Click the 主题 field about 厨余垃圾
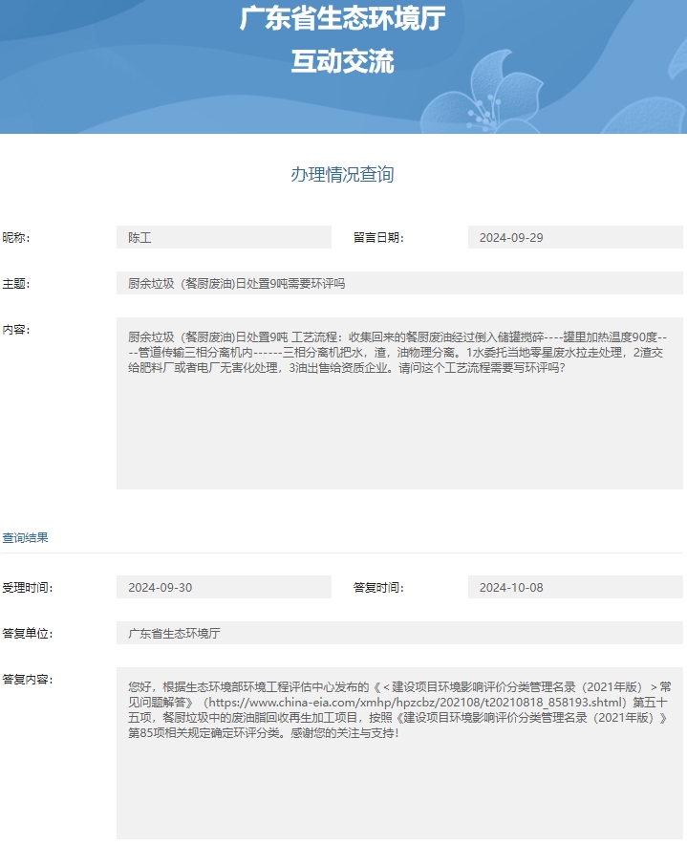Image resolution: width=687 pixels, height=846 pixels. pos(399,283)
